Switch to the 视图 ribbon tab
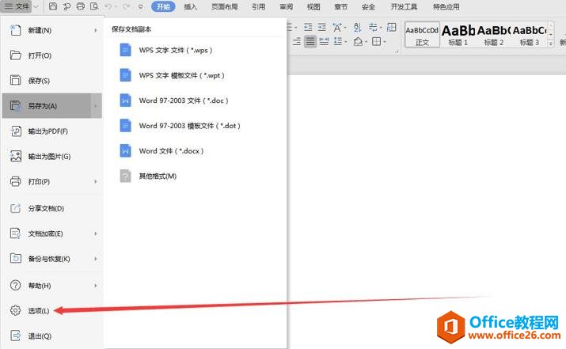Viewport: 566px width, 349px height. (x=313, y=6)
